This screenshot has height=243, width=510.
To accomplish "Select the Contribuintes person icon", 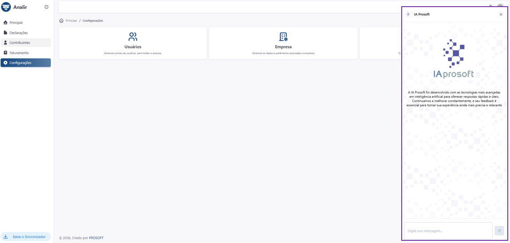I will 5,43.
